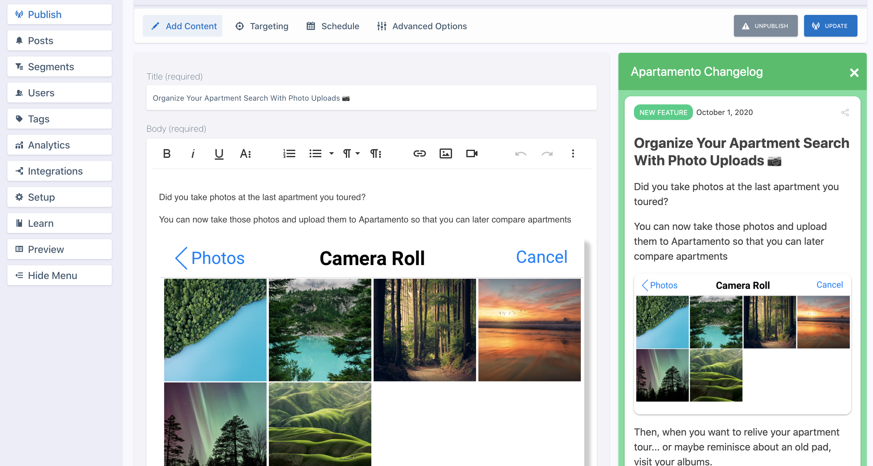Close the Apartamento Changelog preview panel
This screenshot has width=873, height=466.
pyautogui.click(x=854, y=72)
